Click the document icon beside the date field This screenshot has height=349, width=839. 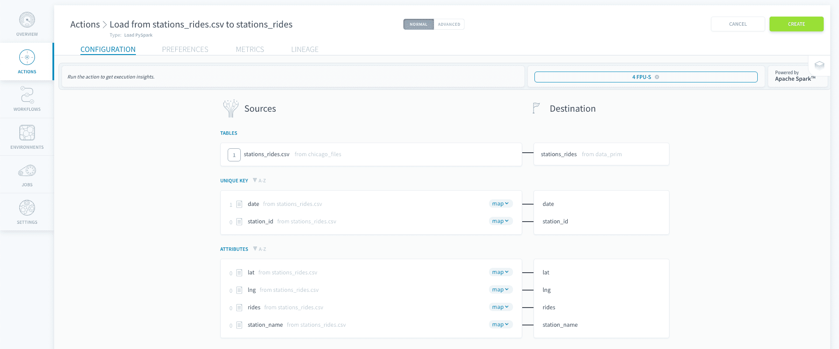tap(239, 204)
